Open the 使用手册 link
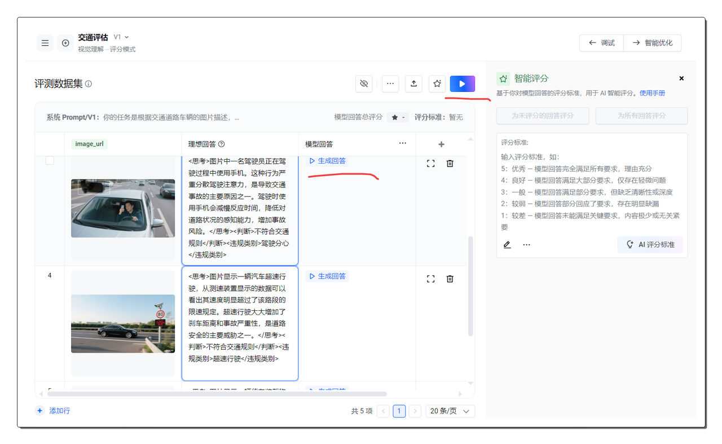 pos(652,93)
